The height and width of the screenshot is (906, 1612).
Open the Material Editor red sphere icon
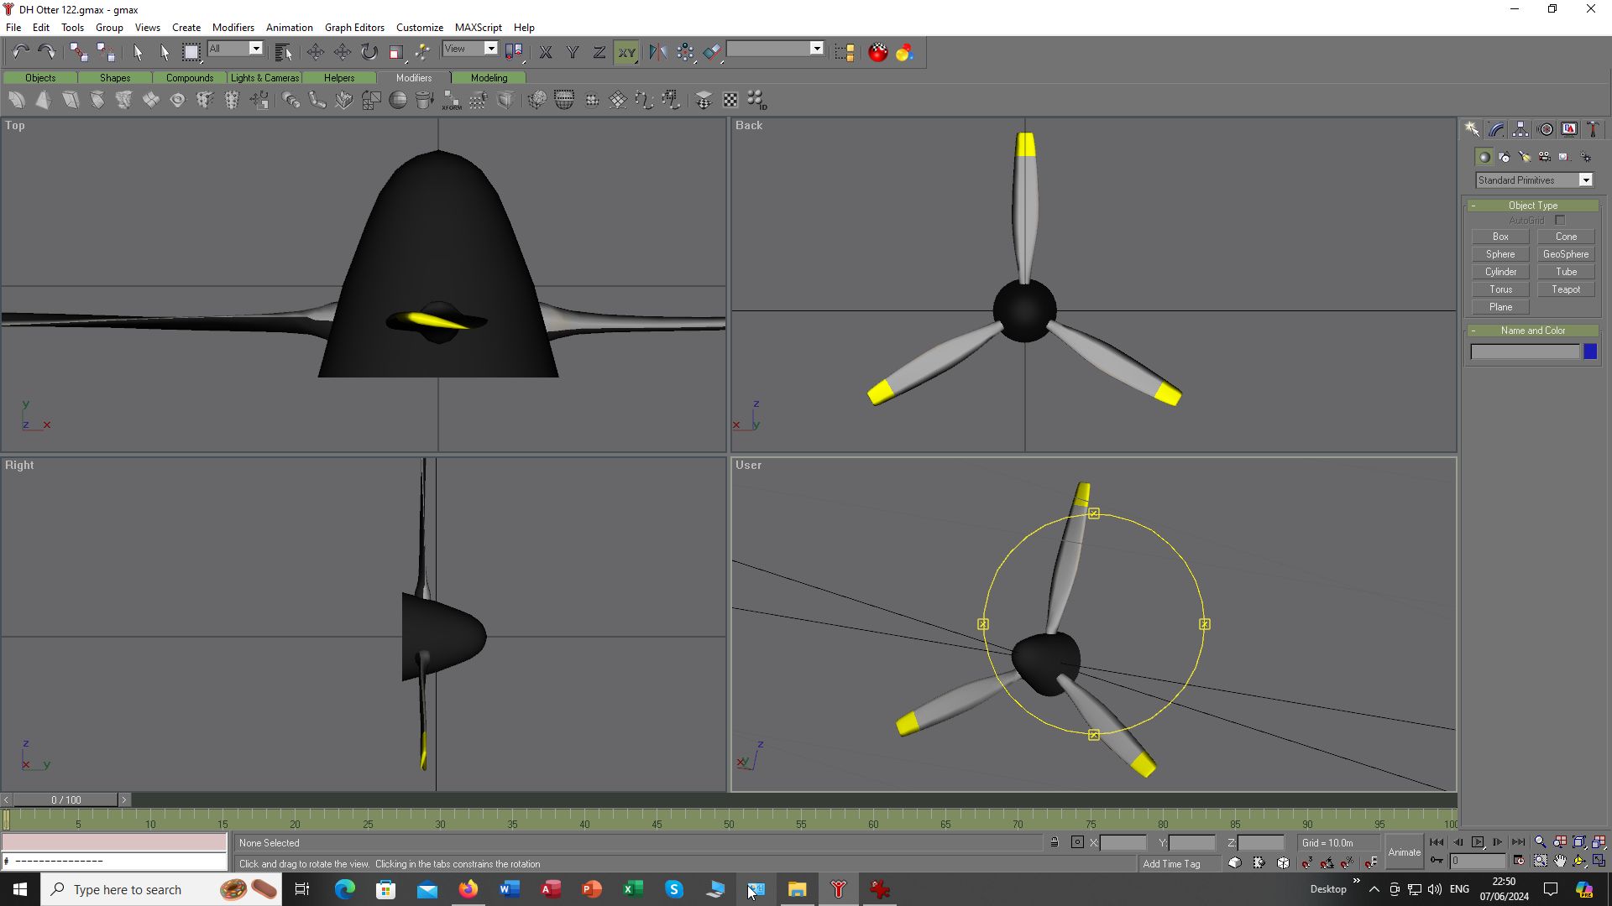(x=877, y=52)
